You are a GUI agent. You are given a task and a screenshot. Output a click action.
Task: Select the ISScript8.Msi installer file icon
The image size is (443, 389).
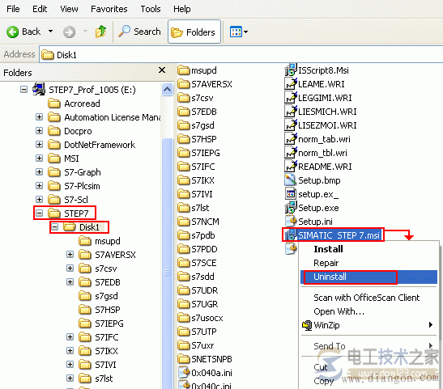291,70
